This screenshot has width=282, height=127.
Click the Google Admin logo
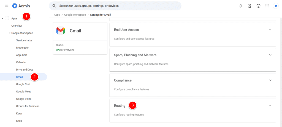click(x=21, y=6)
